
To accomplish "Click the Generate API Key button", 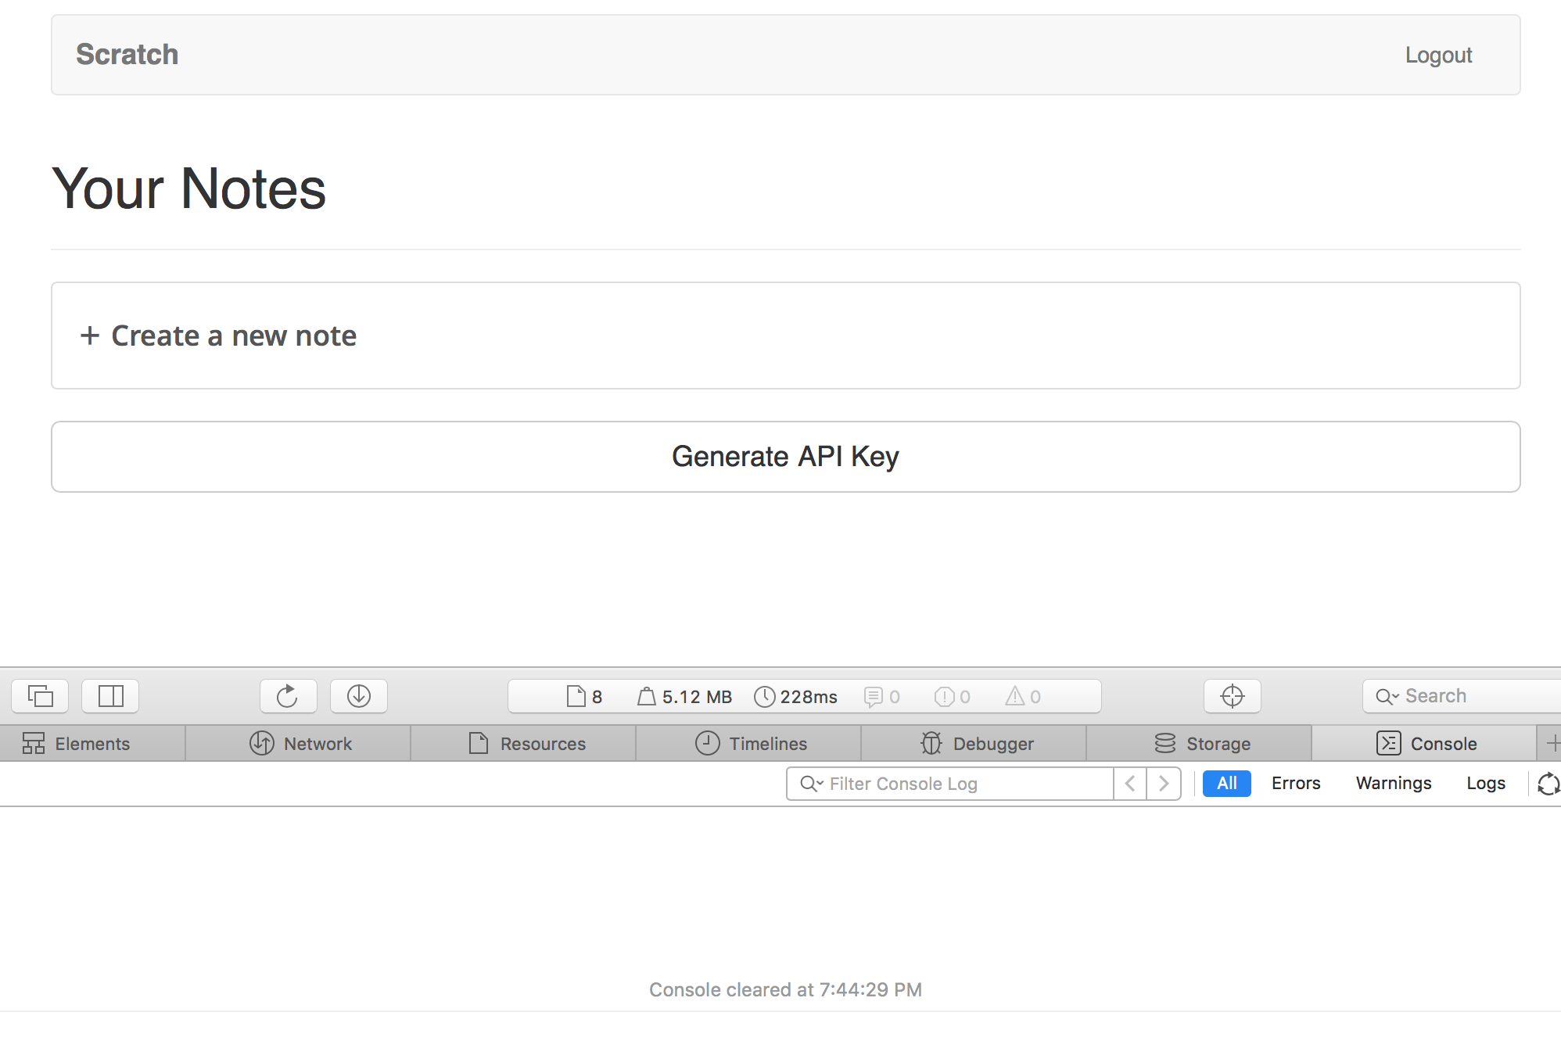I will pos(785,457).
